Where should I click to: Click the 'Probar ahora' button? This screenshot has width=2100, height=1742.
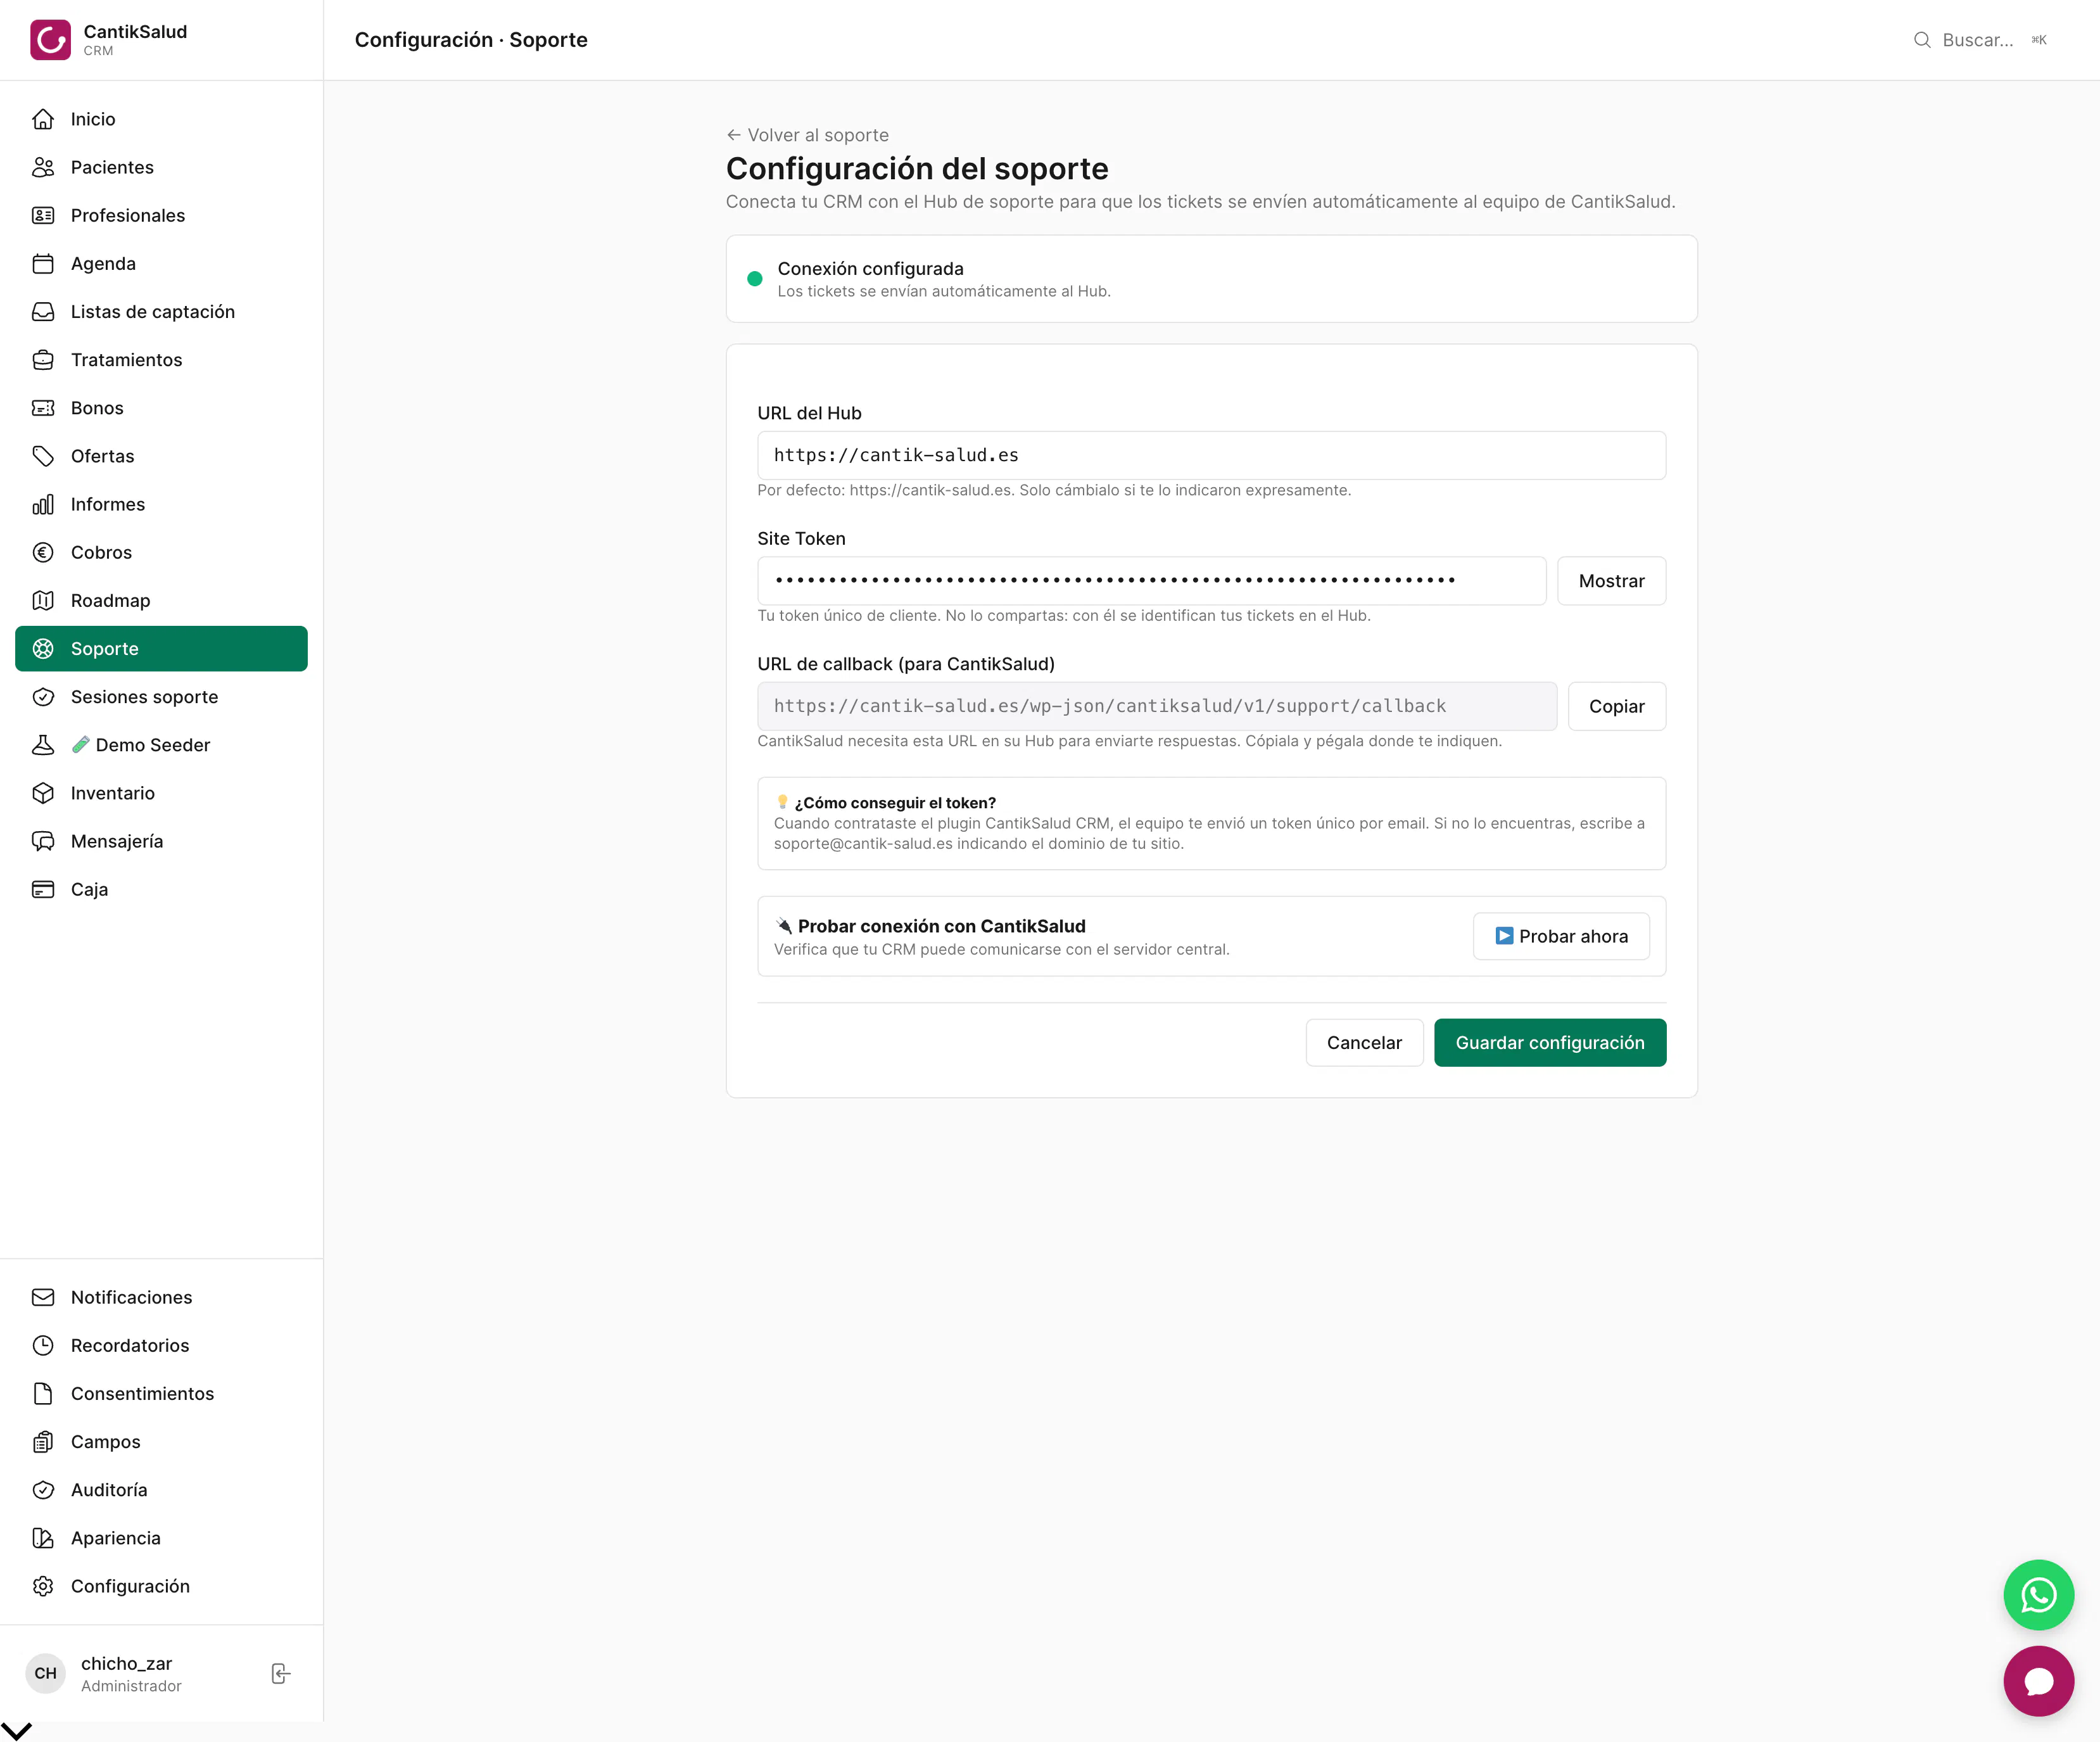point(1561,936)
